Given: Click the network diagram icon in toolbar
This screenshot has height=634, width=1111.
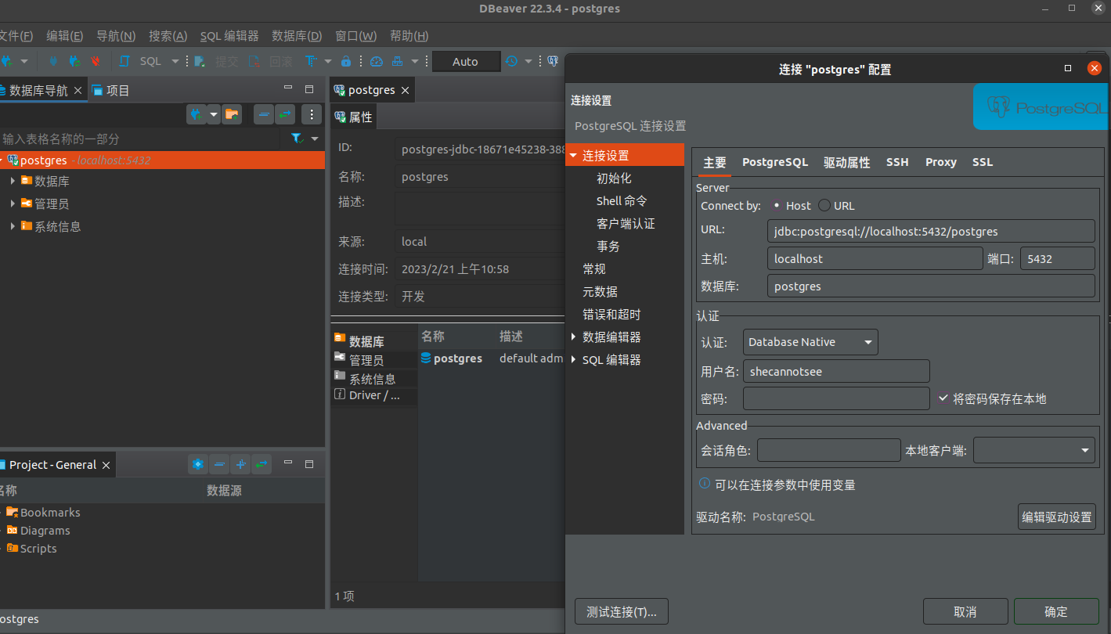Looking at the screenshot, I should 398,61.
